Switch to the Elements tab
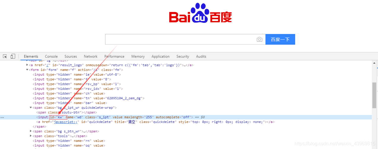This screenshot has width=378, height=149. point(31,56)
